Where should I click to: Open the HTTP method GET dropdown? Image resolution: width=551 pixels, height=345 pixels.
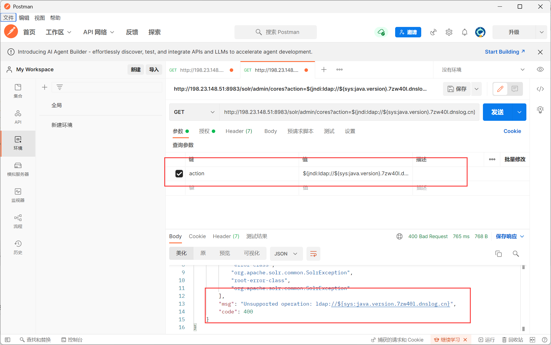pyautogui.click(x=194, y=112)
